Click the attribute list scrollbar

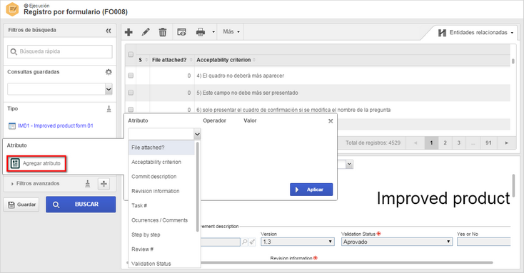tap(198, 187)
